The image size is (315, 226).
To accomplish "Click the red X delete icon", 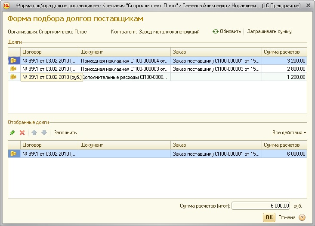I will coord(22,133).
